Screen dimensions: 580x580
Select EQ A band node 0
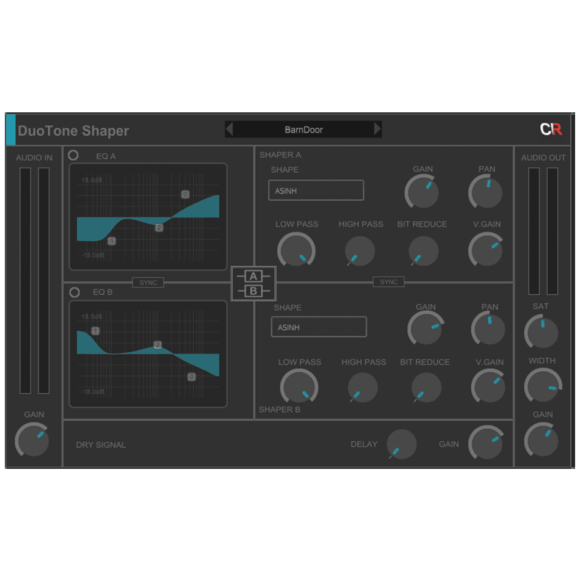click(x=185, y=194)
